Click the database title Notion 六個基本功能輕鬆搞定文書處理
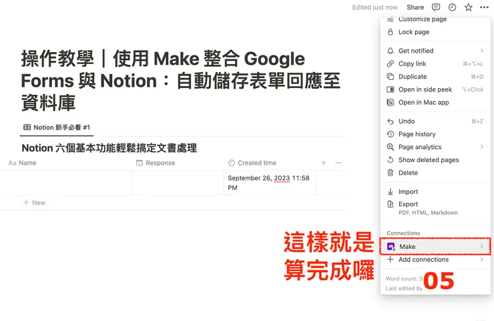494x321 pixels. coord(109,148)
